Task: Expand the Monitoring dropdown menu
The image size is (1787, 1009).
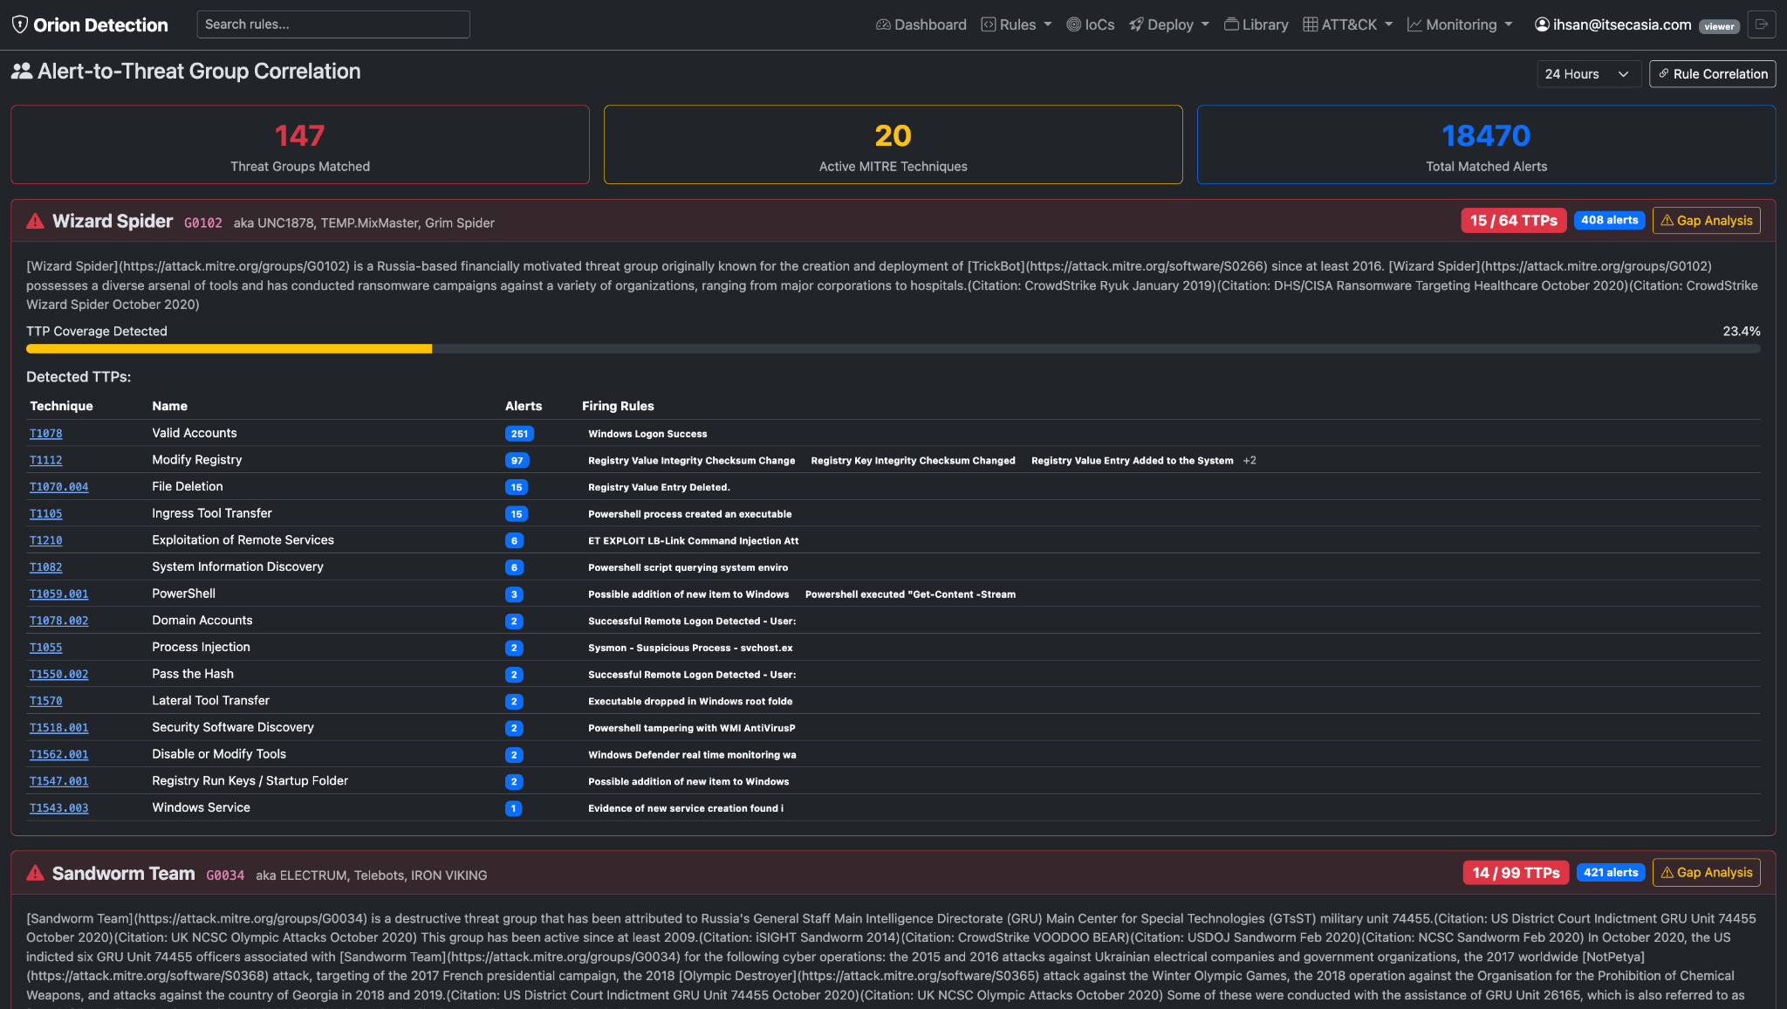Action: click(1460, 24)
